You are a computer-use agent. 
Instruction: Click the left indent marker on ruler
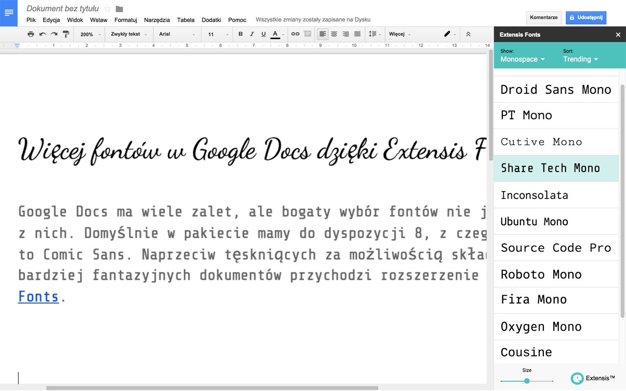[17, 46]
